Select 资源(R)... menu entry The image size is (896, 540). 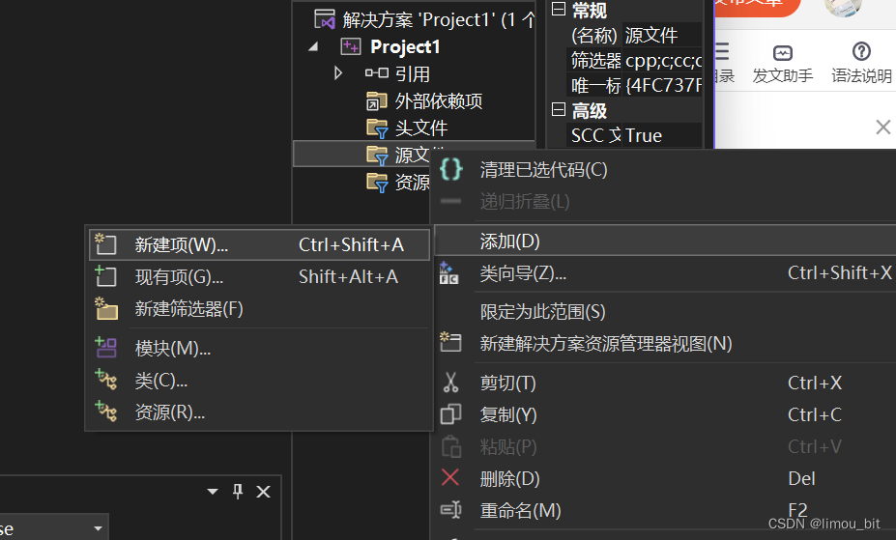tap(259, 412)
